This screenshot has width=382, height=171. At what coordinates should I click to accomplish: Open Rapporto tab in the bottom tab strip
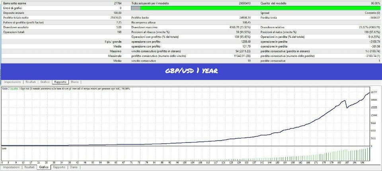click(x=59, y=167)
